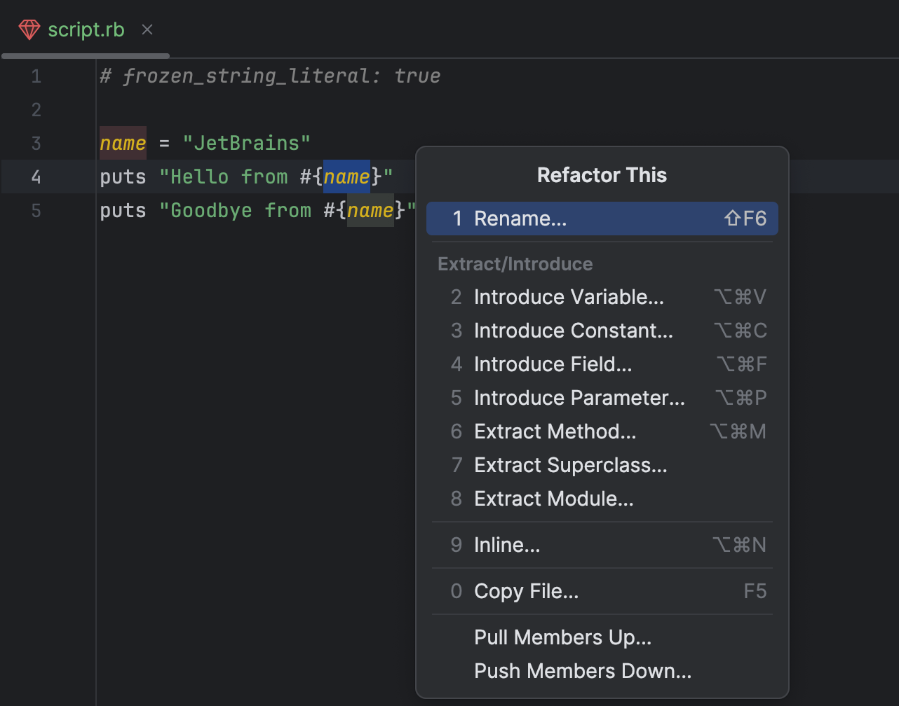Choose Extract Module refactoring
The image size is (899, 706).
555,499
